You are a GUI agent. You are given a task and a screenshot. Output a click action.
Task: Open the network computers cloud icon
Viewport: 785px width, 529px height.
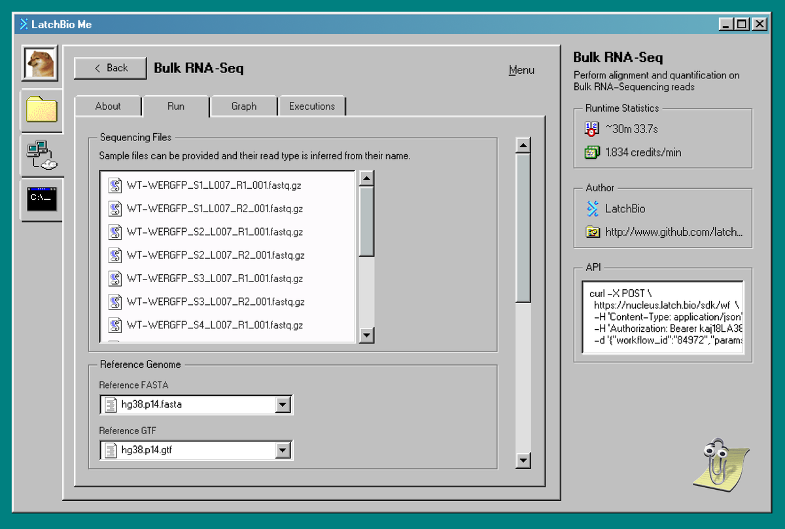(42, 155)
